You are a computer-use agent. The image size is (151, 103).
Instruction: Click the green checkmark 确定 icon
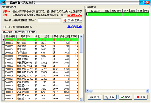(x=122, y=97)
